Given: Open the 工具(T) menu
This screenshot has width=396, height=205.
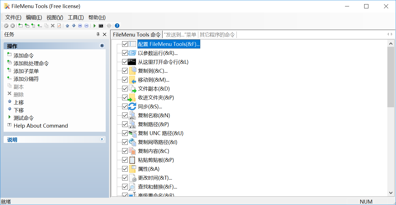Looking at the screenshot, I should 76,18.
